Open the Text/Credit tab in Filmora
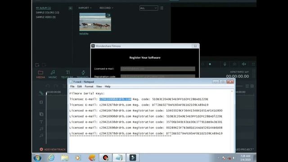Viewport: 288px width, 162px height. [67, 74]
